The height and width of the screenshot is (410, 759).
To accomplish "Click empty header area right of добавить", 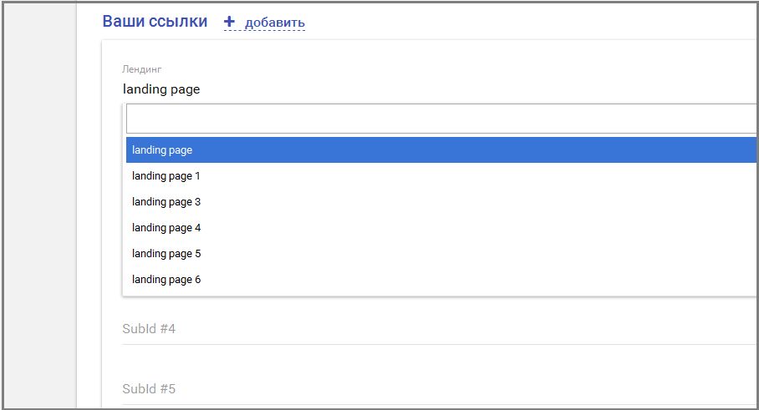I will tap(527, 23).
